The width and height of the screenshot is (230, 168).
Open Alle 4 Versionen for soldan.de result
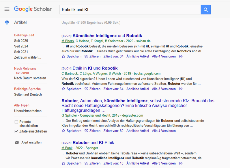(x=164, y=56)
